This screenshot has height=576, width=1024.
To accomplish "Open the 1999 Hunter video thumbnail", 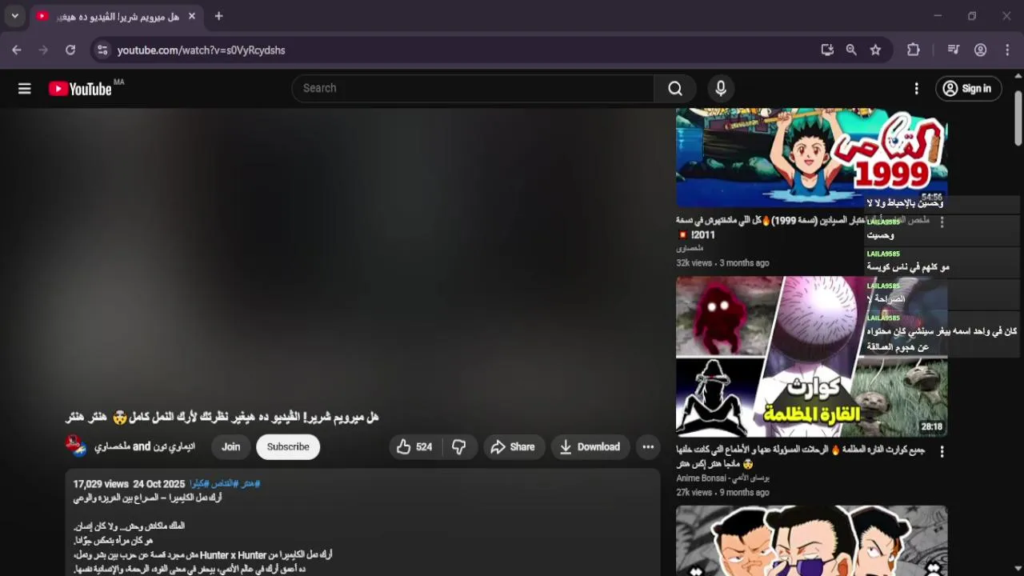I will pyautogui.click(x=811, y=158).
